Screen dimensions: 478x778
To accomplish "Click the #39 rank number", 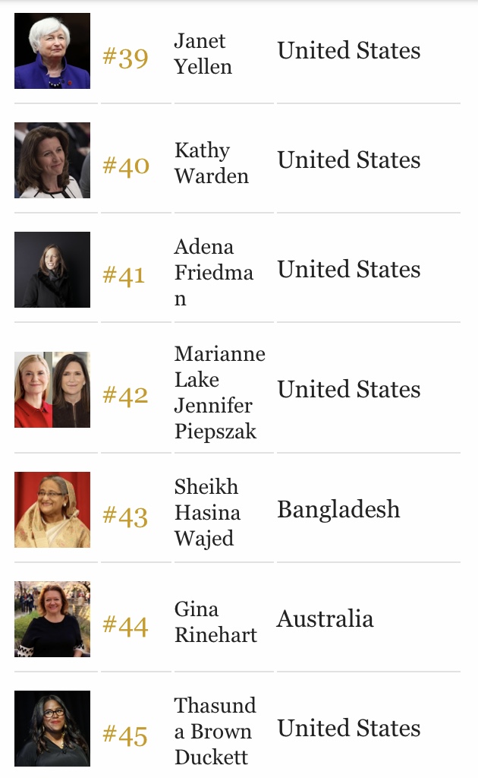I will point(125,58).
